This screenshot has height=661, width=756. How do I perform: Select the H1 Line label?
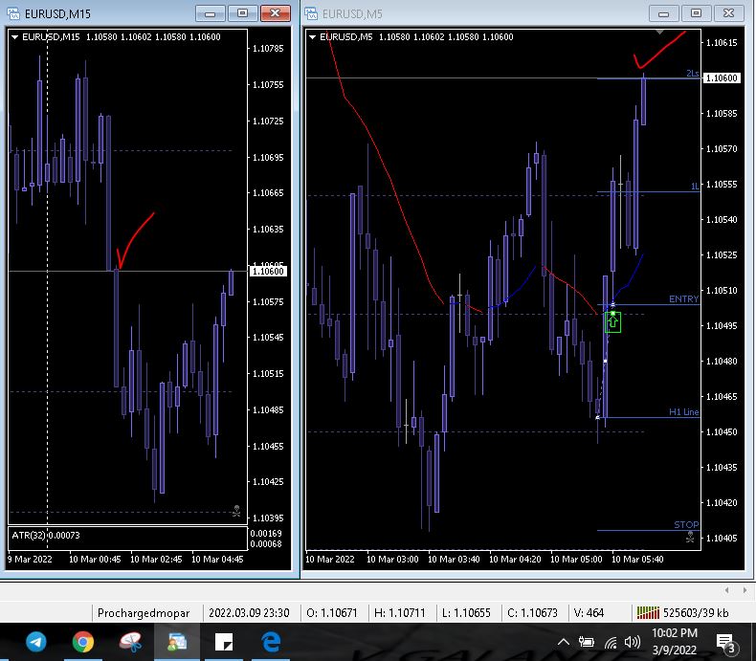coord(683,412)
